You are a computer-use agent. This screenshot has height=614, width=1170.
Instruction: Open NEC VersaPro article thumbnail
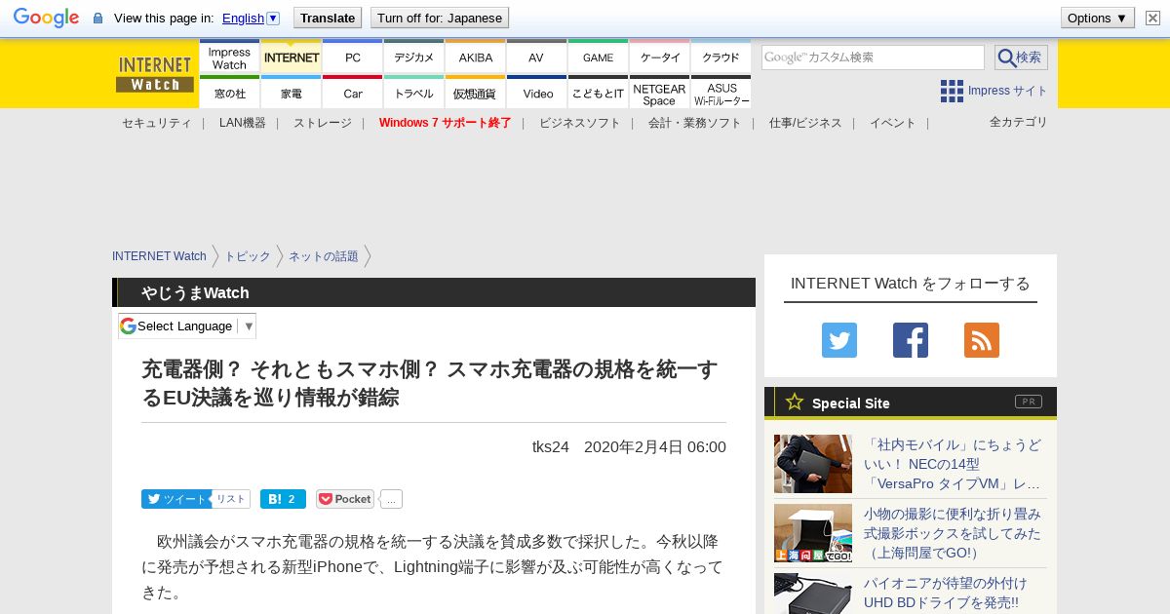click(813, 464)
